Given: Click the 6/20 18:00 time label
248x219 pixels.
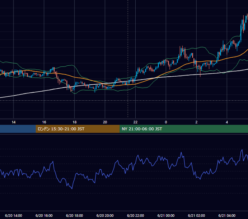Looking at the screenshot, I should 74,215.
